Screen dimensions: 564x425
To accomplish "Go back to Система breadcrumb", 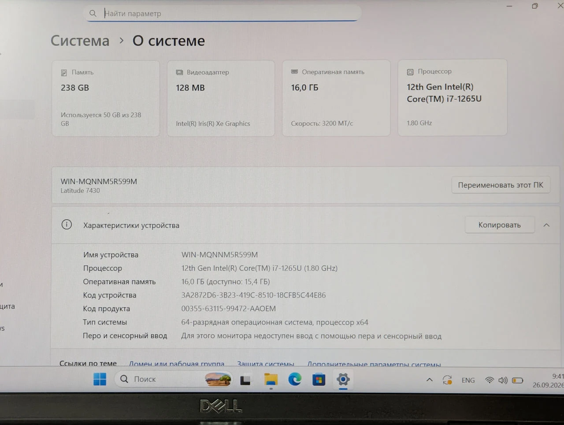I will tap(80, 41).
